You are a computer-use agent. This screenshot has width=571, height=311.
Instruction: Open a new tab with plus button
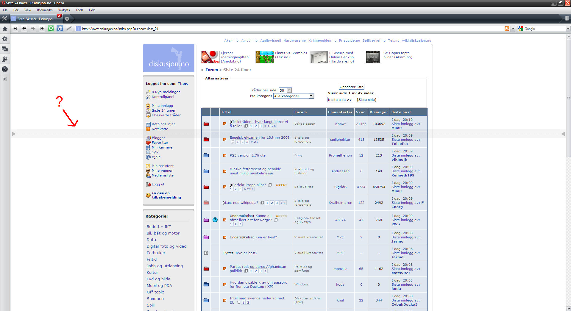67,19
